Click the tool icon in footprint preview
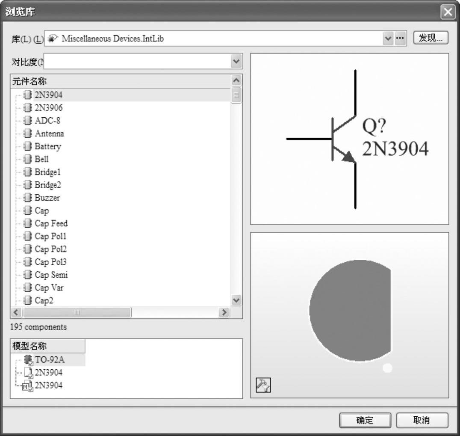This screenshot has height=436, width=460. tap(261, 385)
